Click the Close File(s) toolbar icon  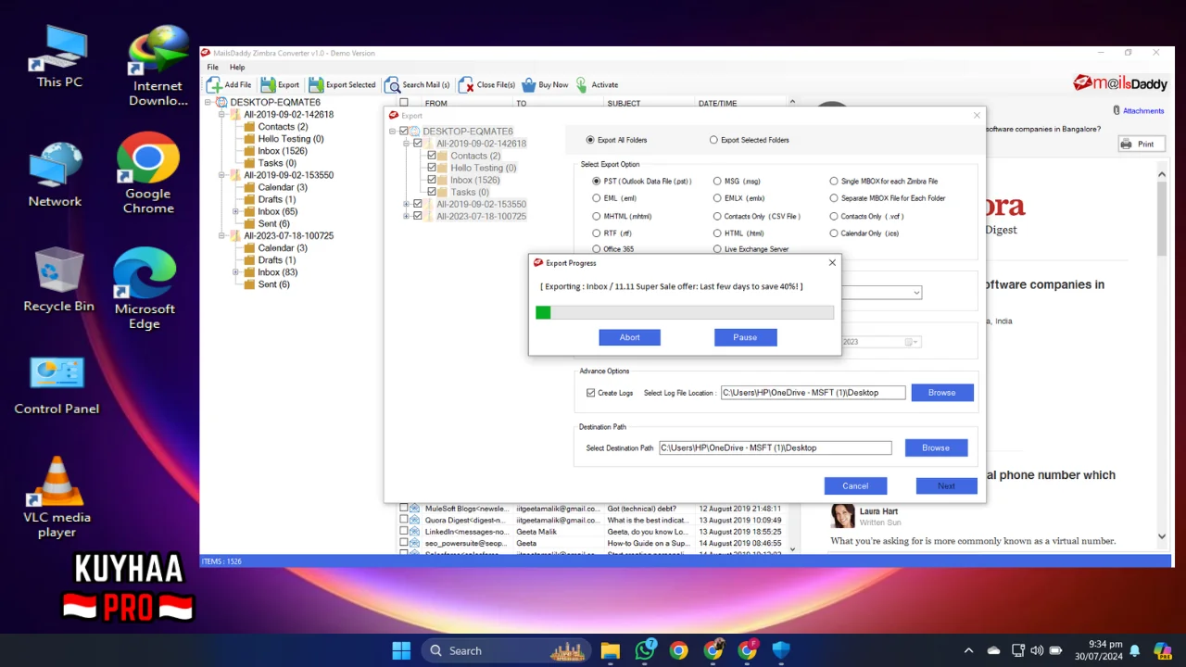click(x=466, y=84)
